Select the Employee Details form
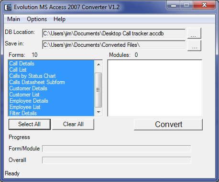 coord(51,101)
